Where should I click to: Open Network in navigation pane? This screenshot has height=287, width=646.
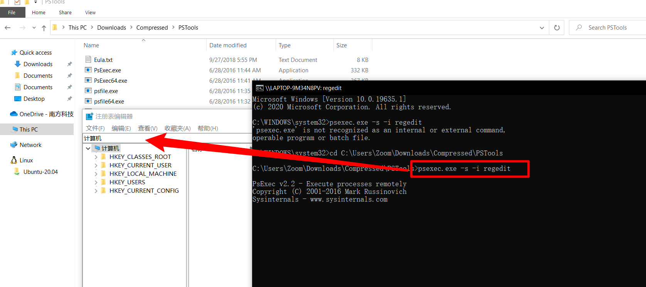pos(30,145)
